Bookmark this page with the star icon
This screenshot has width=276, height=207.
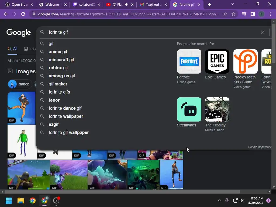(233, 14)
